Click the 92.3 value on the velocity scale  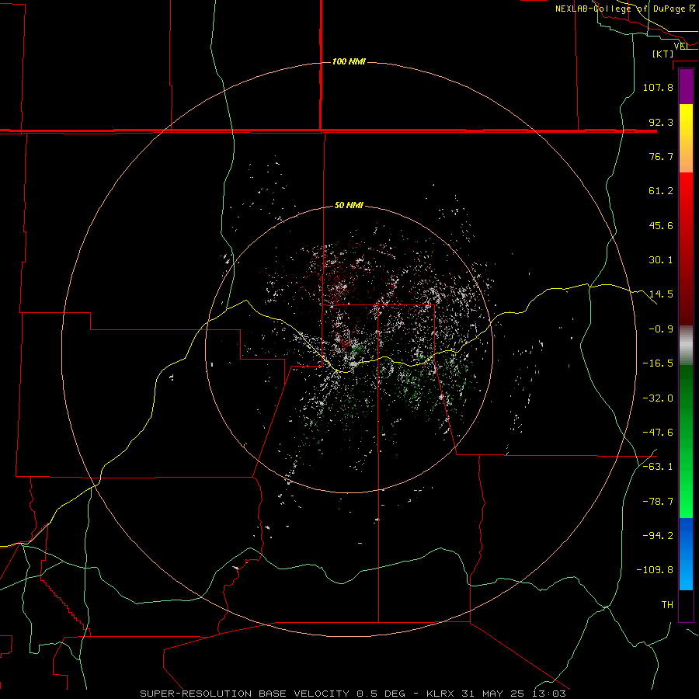point(661,122)
